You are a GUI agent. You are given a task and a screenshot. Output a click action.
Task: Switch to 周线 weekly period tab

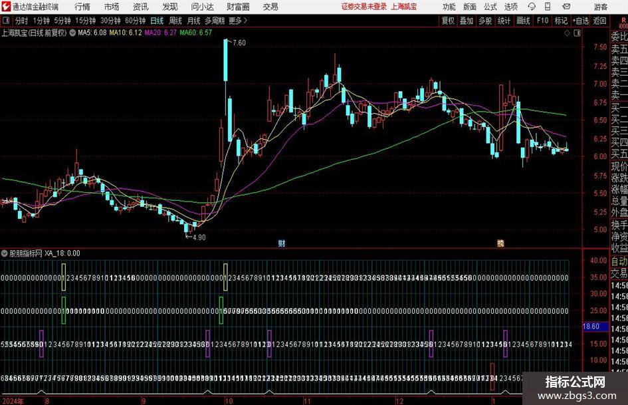coord(175,21)
